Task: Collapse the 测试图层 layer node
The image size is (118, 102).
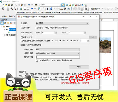Action: 4,29
